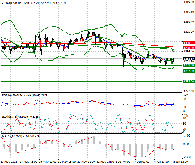The width and height of the screenshot is (195, 165).
Task: Click the -2.031 value on MACD scale
Action: coord(187,157)
